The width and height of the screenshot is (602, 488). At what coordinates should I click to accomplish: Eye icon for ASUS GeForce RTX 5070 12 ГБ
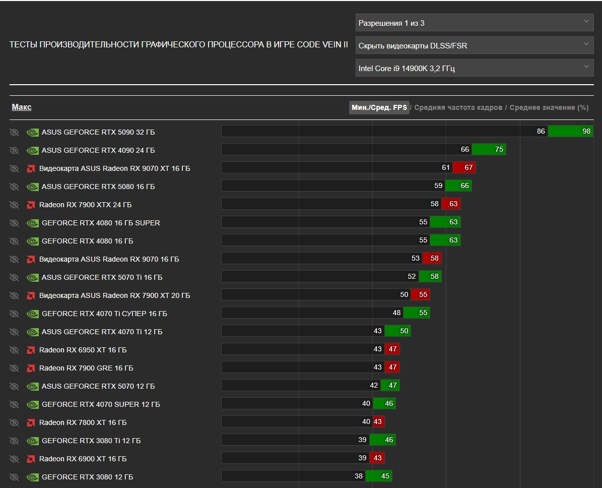14,387
